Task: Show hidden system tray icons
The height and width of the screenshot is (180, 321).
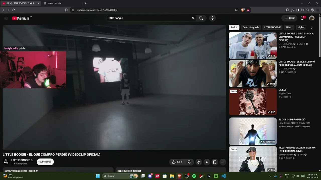Action: coord(270,176)
